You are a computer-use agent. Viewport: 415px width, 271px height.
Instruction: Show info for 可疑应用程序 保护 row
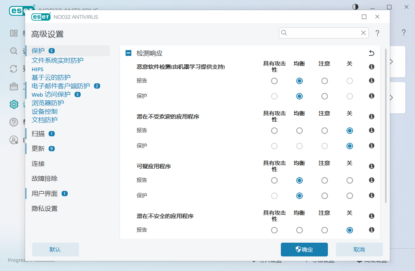click(x=372, y=195)
